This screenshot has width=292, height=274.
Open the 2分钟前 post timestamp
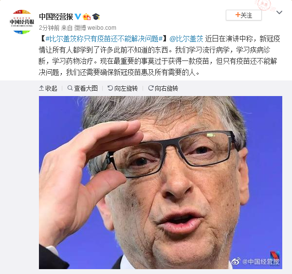(49, 28)
